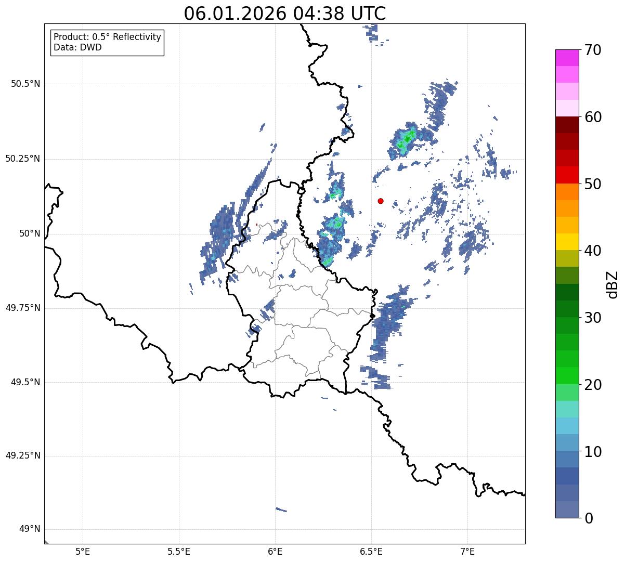The width and height of the screenshot is (625, 562).
Task: Click the 6°E longitude label
Action: point(275,551)
